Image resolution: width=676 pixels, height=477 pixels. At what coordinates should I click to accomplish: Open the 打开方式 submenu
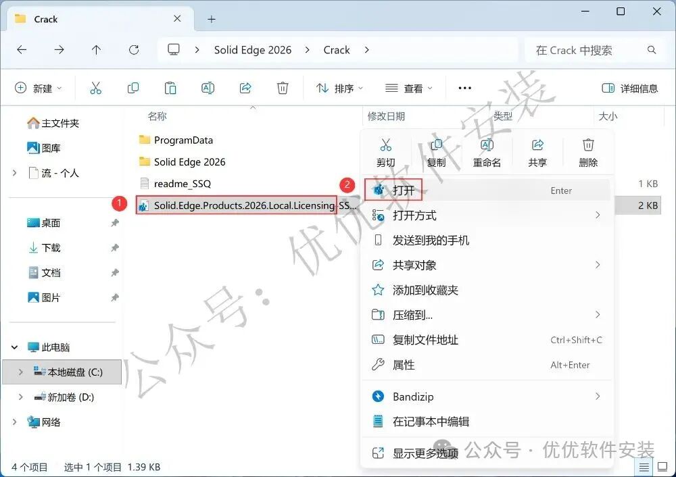click(x=487, y=215)
